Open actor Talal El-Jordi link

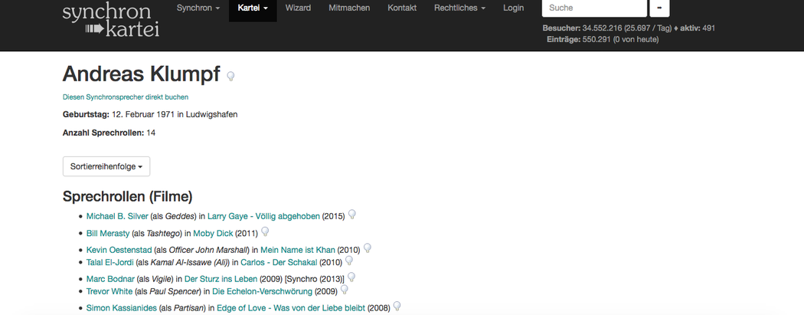pyautogui.click(x=109, y=263)
